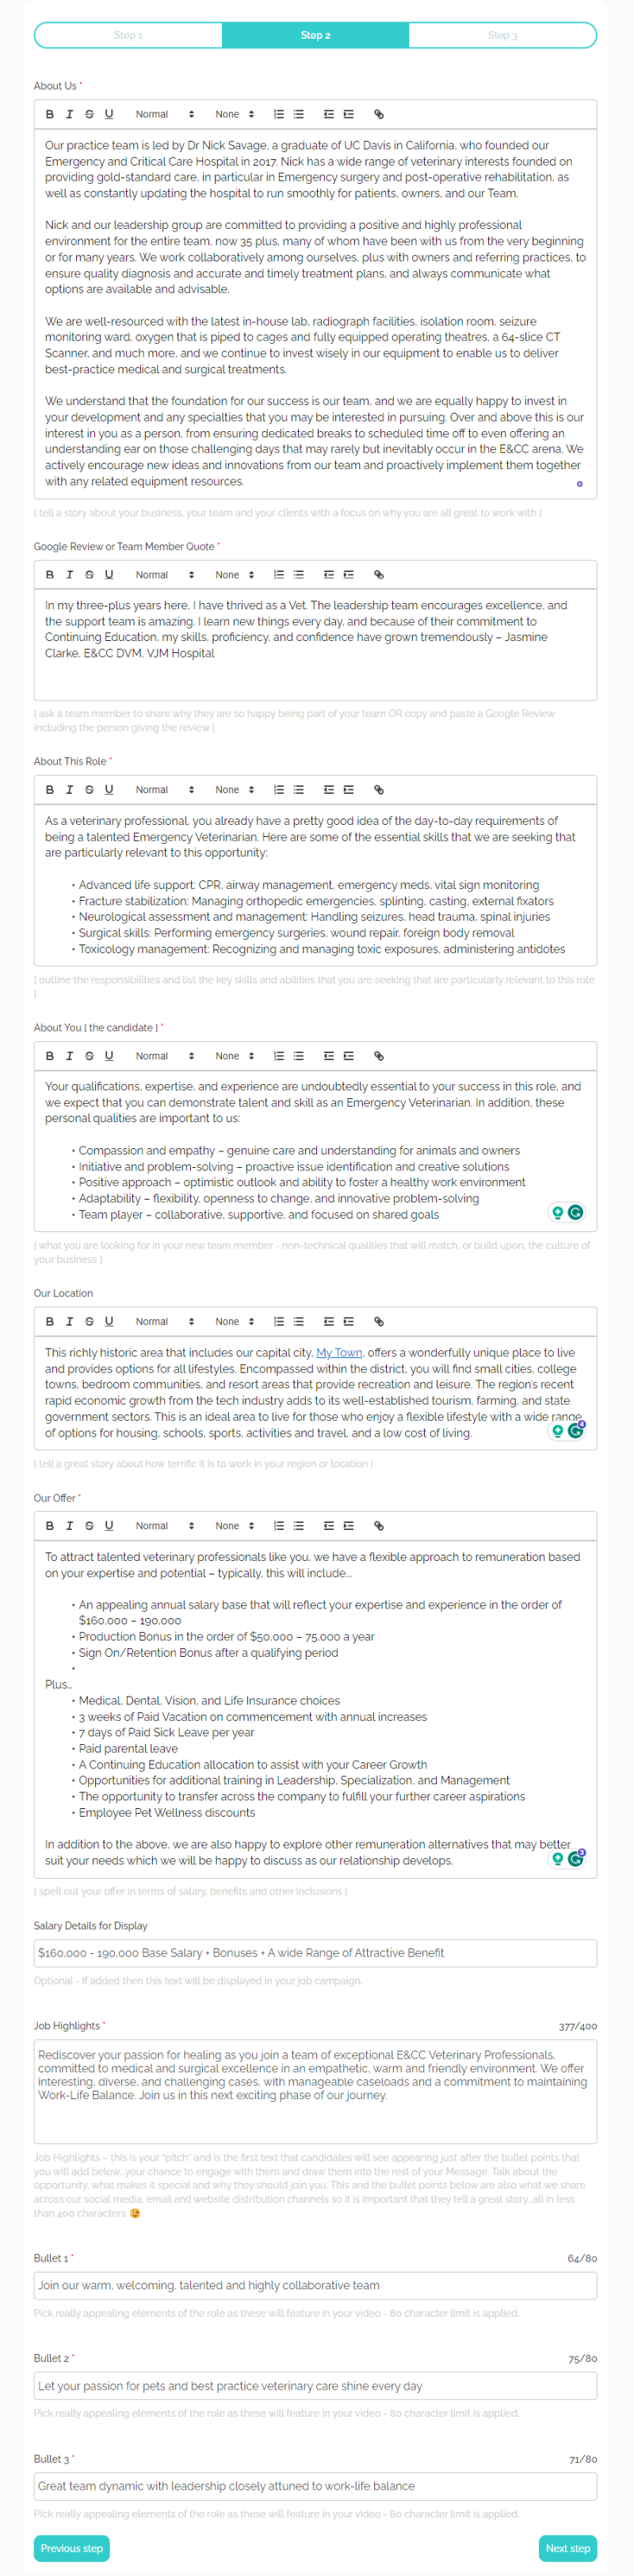Toggle strikethrough in the Our Offer editor

point(89,1526)
